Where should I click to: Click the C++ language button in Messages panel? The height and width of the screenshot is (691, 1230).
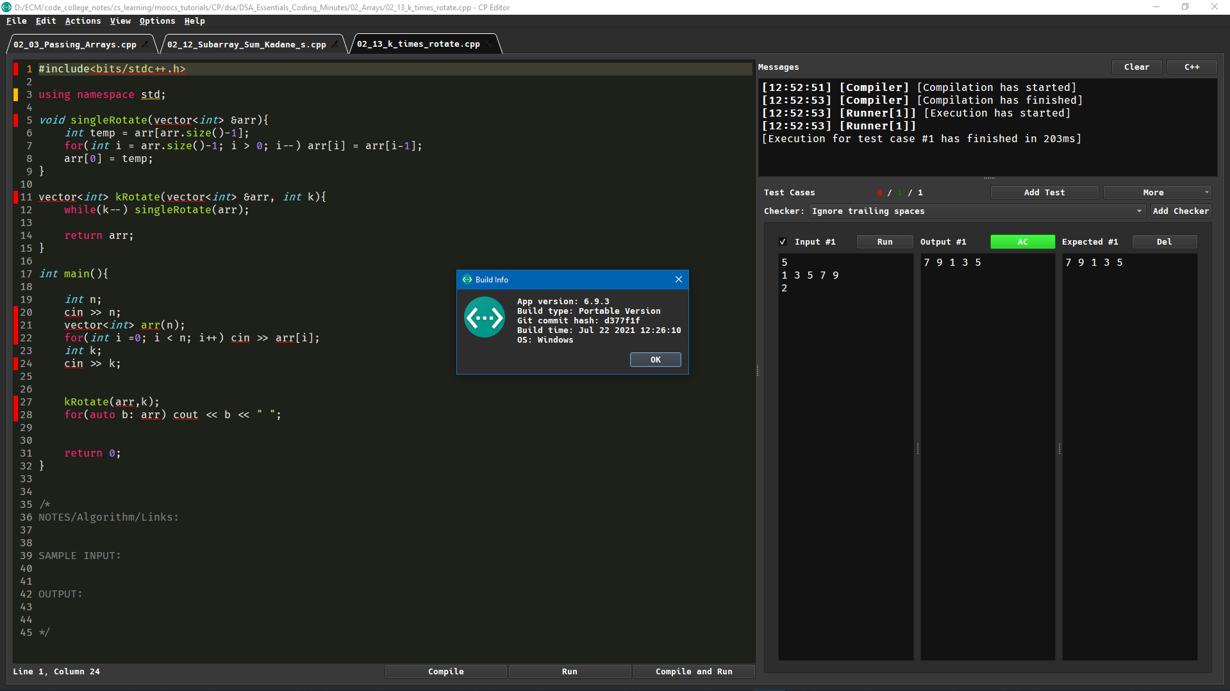(1191, 67)
